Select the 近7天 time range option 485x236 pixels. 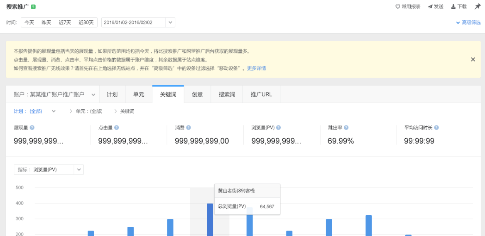point(65,22)
